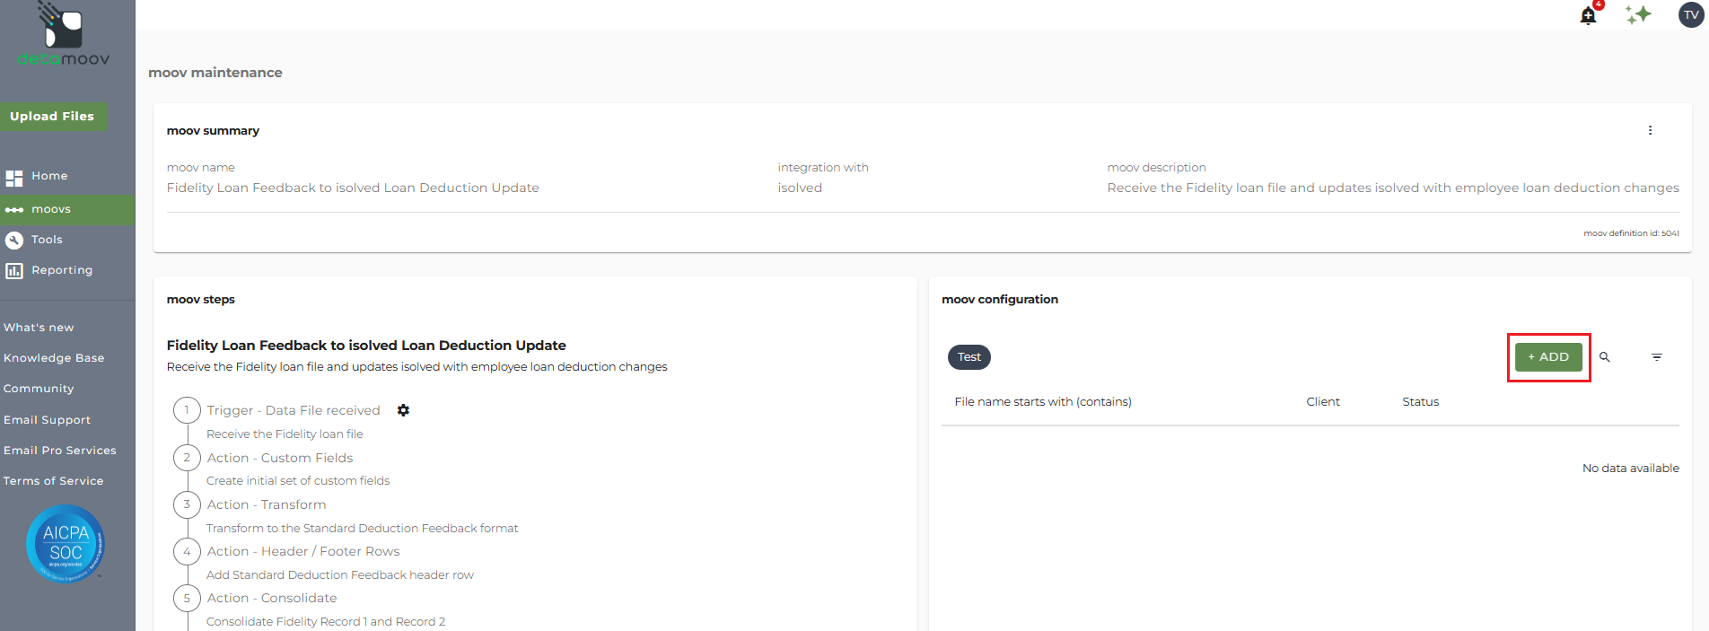Select step 1 circle marker
The height and width of the screenshot is (631, 1709).
187,410
